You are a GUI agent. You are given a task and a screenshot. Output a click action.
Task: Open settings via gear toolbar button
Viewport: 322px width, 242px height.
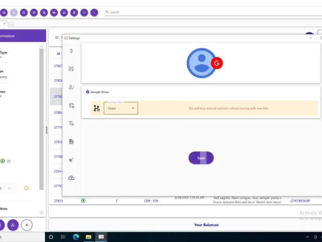(x=34, y=13)
